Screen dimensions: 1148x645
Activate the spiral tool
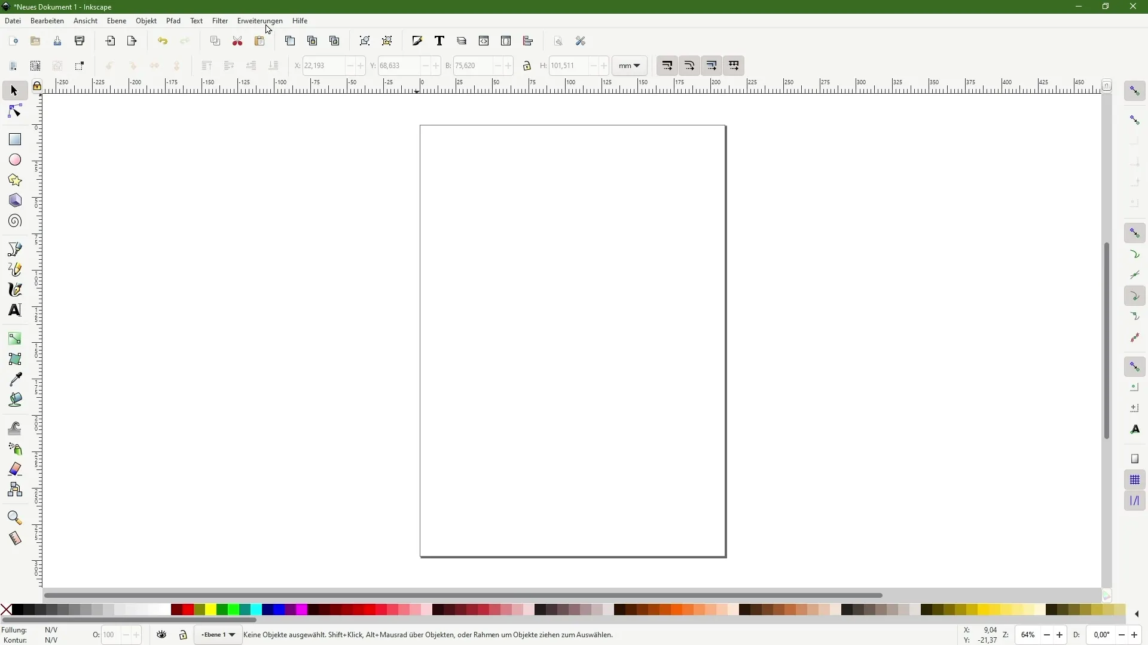point(14,222)
